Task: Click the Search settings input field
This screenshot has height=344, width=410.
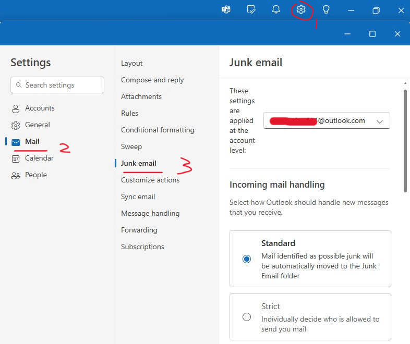Action: pyautogui.click(x=57, y=85)
